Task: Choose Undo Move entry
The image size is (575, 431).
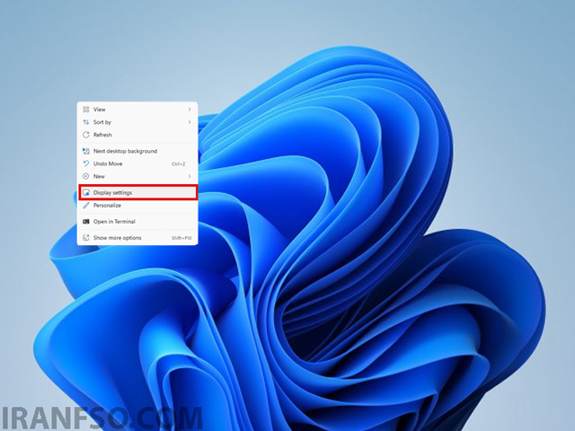Action: click(137, 163)
